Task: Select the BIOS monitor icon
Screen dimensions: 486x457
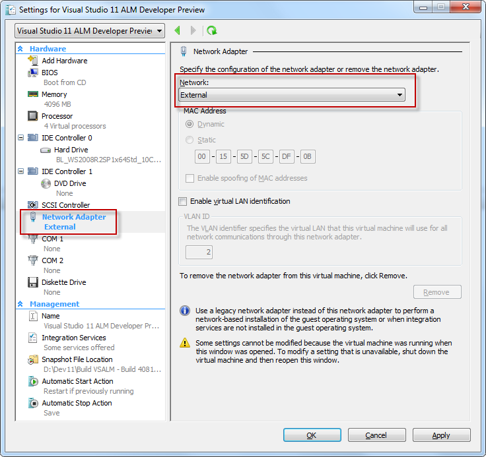Action: [x=33, y=73]
